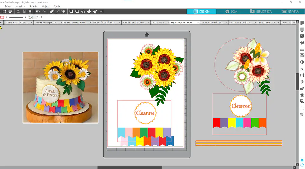
Task: Click the Deselect All icon
Action: [x=58, y=11]
